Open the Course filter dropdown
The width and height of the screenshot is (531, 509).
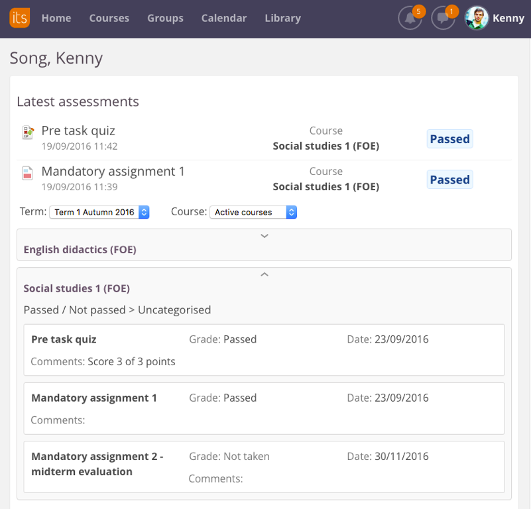(253, 212)
